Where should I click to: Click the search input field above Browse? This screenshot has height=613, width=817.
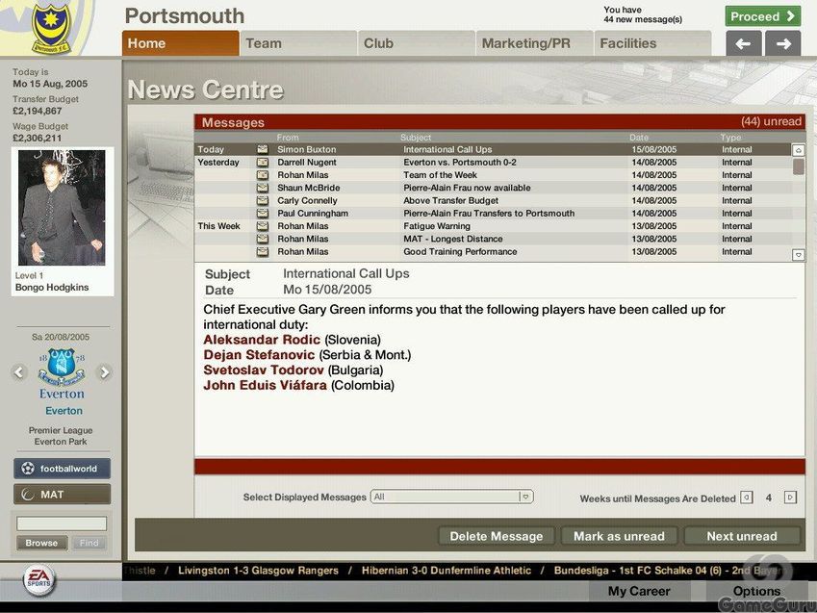[x=62, y=524]
